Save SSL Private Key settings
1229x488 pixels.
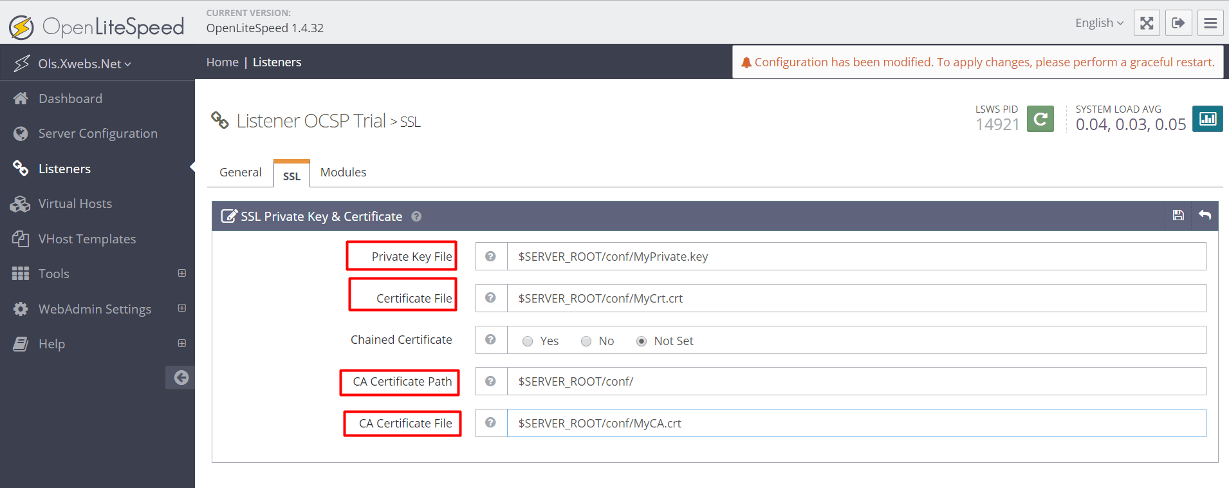click(1178, 216)
